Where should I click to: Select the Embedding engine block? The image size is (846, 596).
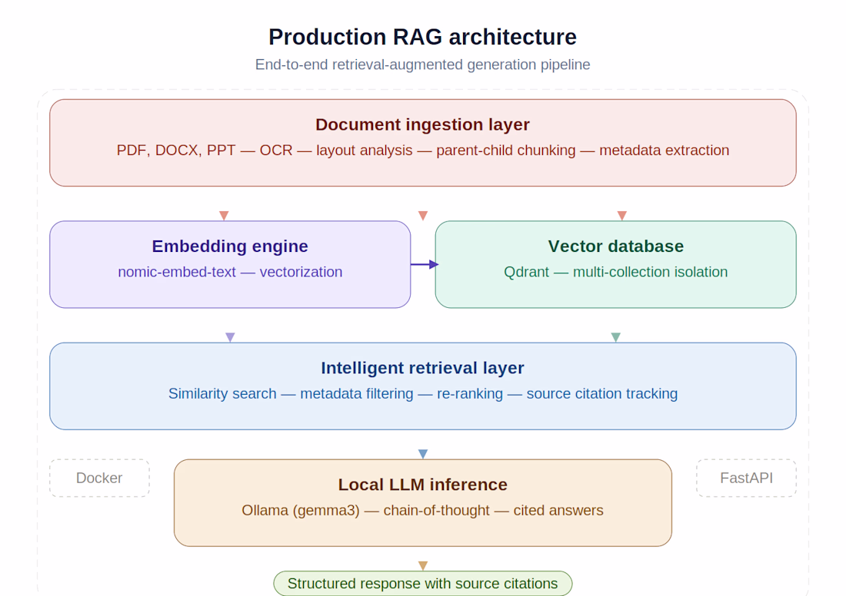[230, 264]
